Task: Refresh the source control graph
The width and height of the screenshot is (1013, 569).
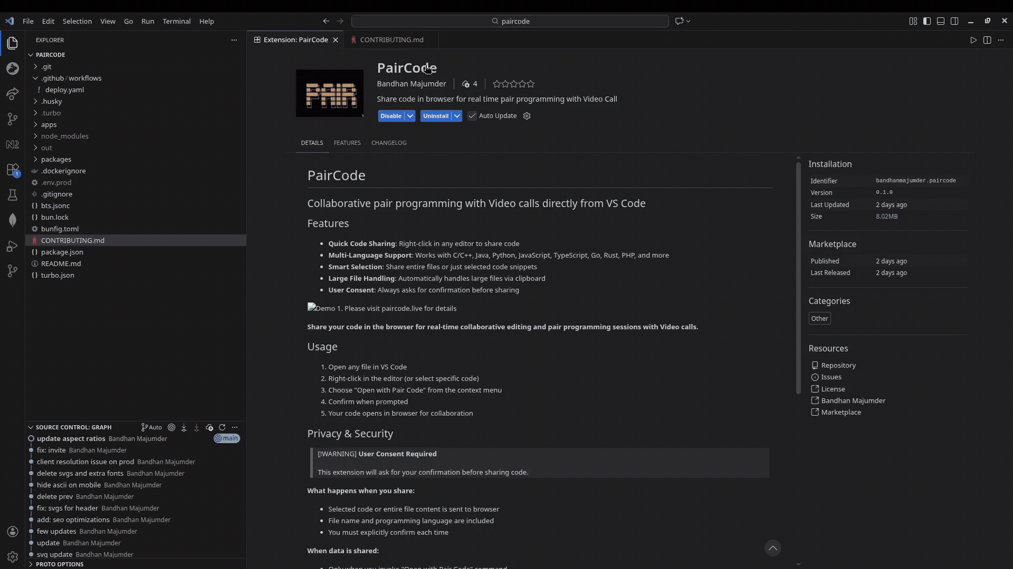Action: click(222, 427)
